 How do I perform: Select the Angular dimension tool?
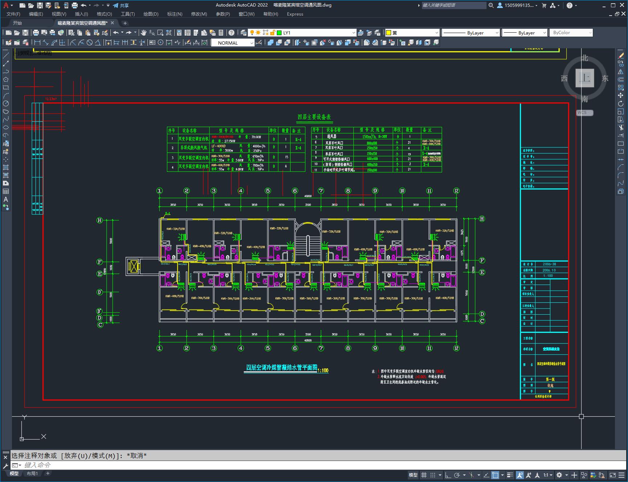coord(98,43)
